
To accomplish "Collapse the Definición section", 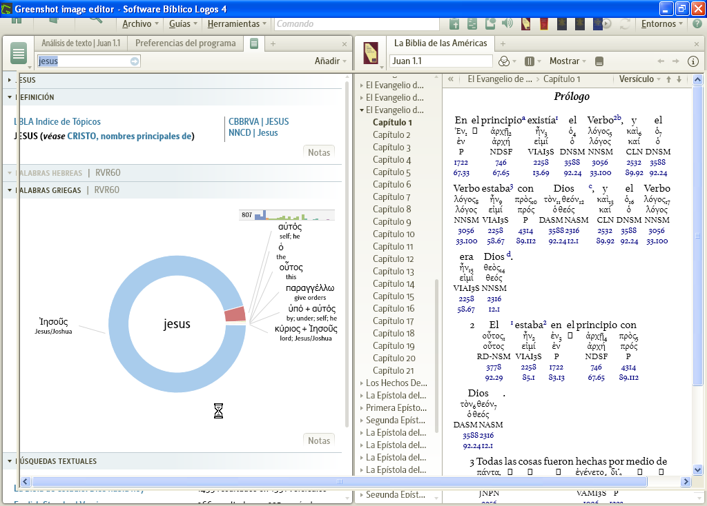I will (10, 97).
